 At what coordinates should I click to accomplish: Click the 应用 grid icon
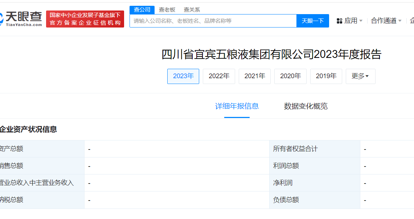click(x=340, y=21)
